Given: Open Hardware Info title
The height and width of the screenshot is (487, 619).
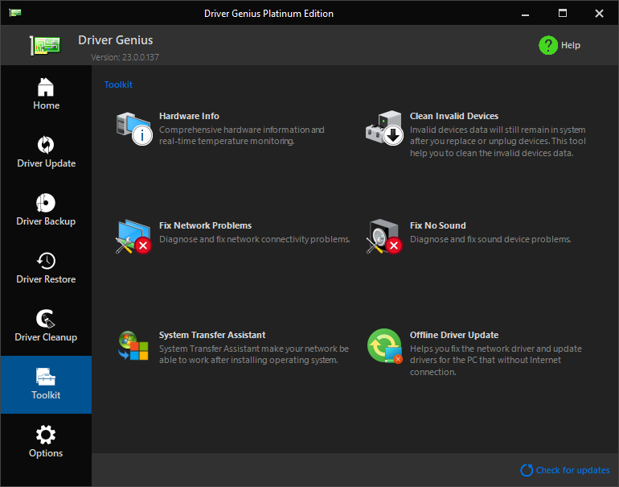Looking at the screenshot, I should coord(189,116).
